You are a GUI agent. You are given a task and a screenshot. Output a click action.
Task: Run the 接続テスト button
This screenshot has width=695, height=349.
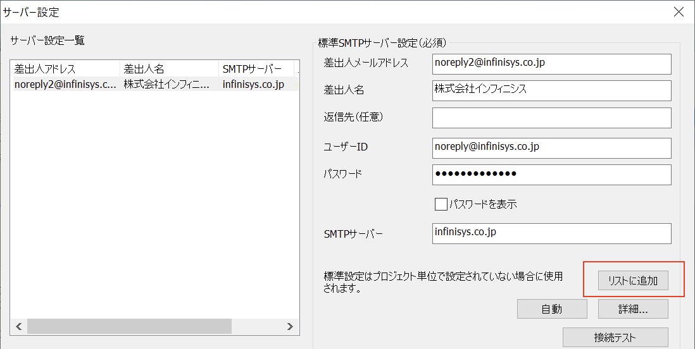615,337
